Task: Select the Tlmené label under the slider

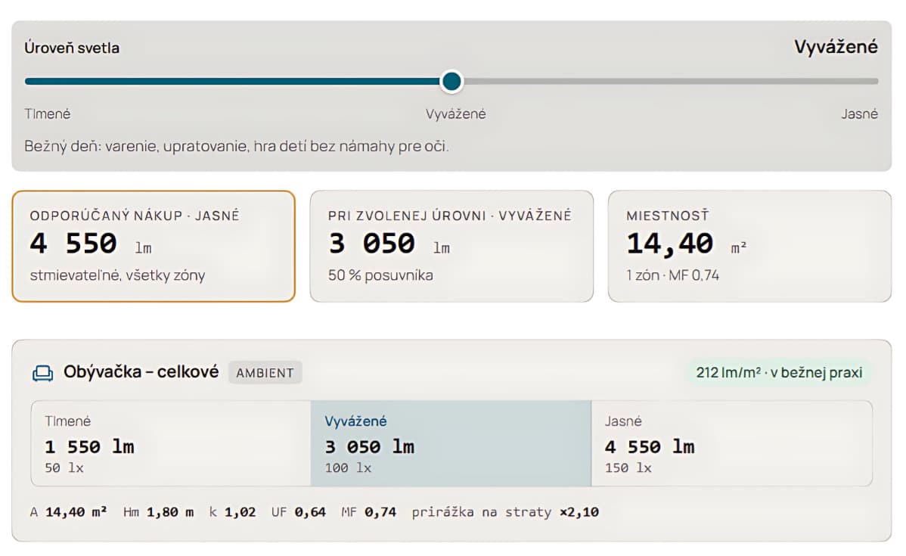Action: [x=48, y=114]
